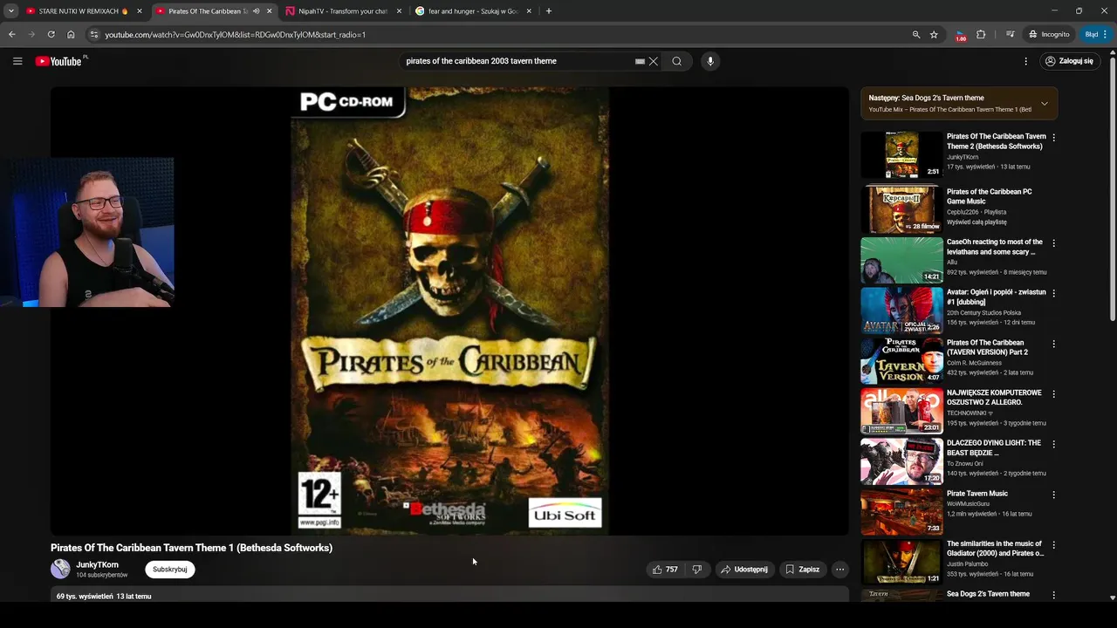Like the video with thumbs up

[664, 570]
